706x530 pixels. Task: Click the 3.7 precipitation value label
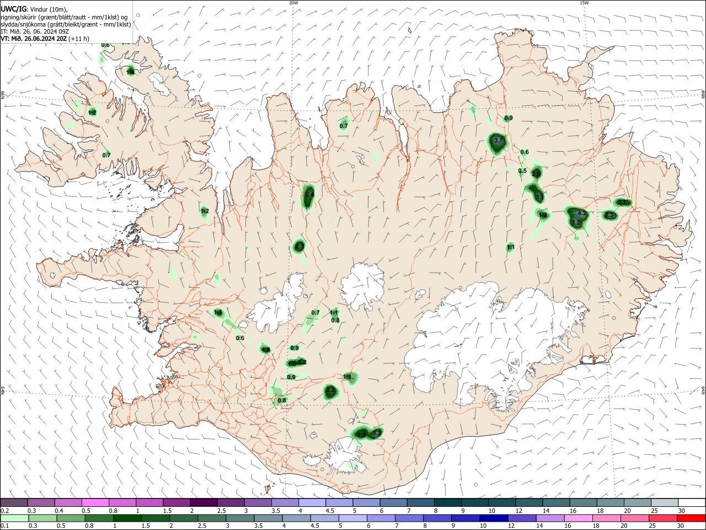(498, 141)
